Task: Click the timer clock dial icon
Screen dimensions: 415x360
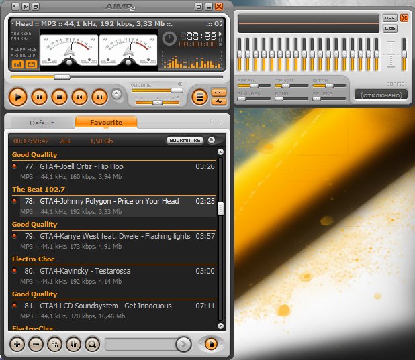Action: click(x=169, y=38)
